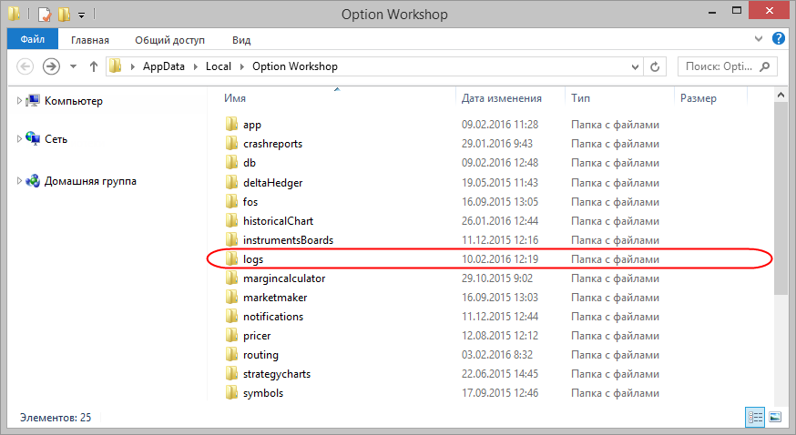Image resolution: width=796 pixels, height=435 pixels.
Task: Select the routing folder icon
Action: [x=231, y=354]
